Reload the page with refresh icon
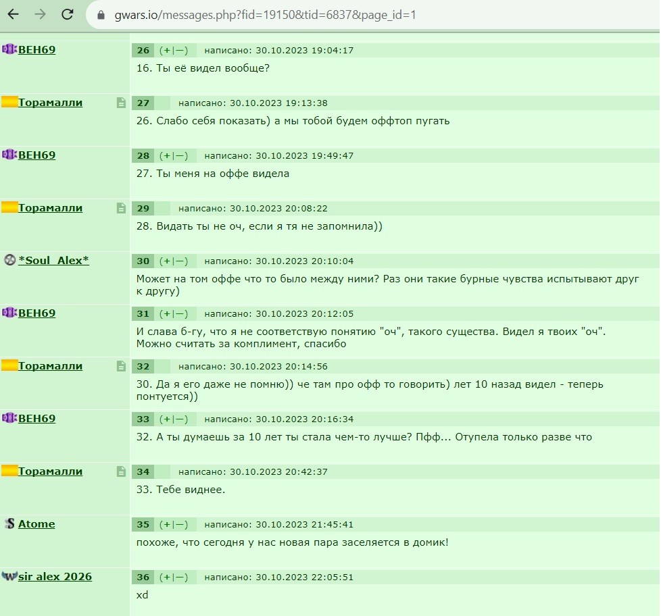 (x=68, y=14)
